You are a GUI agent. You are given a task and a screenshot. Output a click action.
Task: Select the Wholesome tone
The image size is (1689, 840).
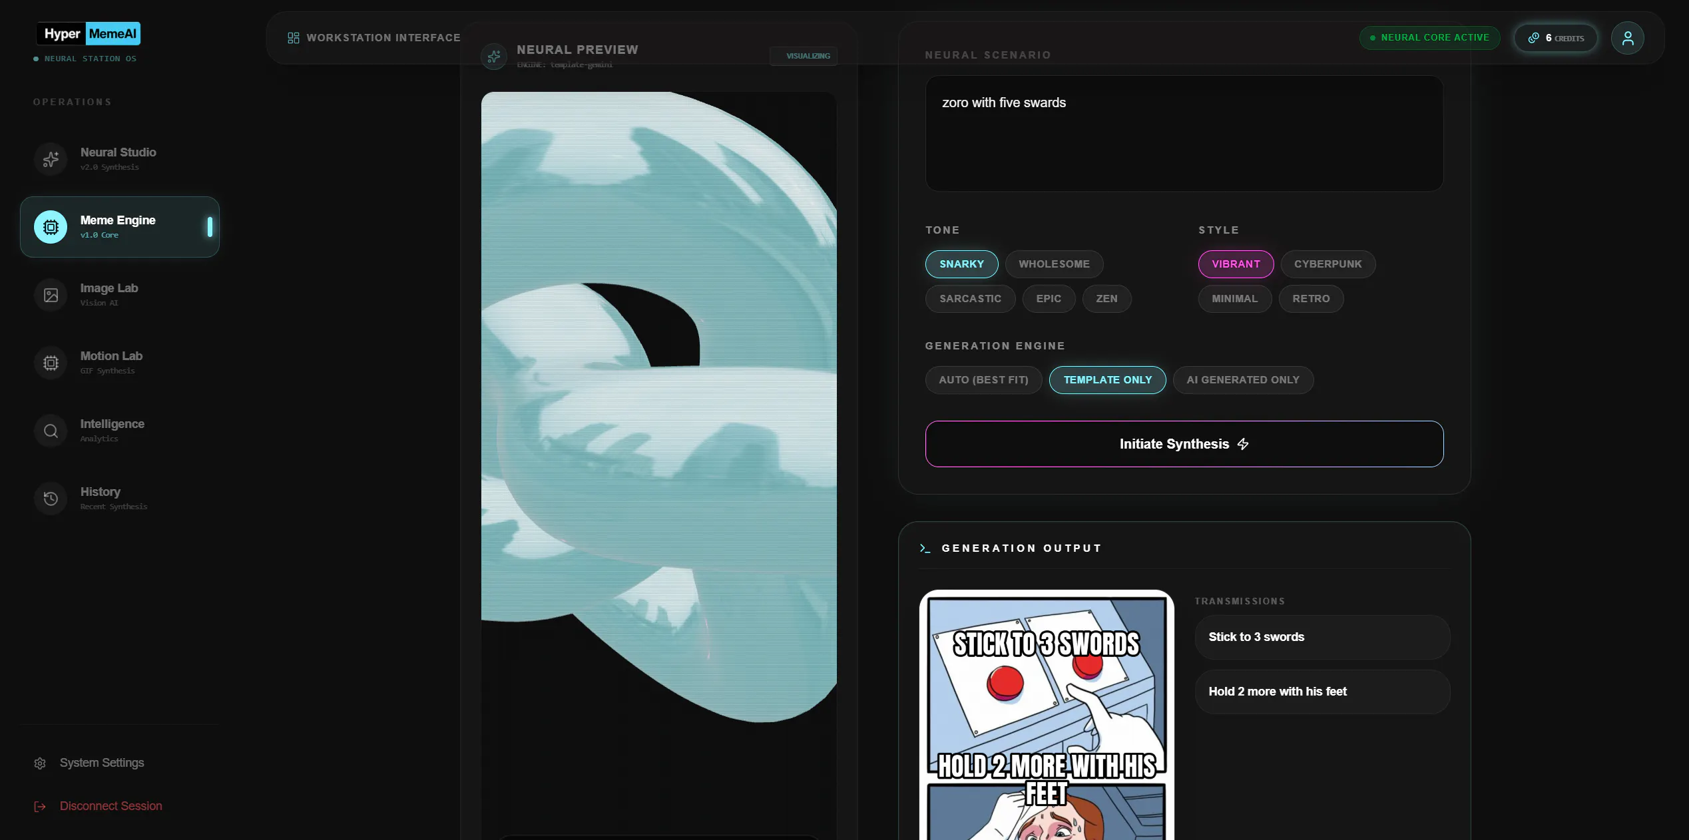[1054, 264]
